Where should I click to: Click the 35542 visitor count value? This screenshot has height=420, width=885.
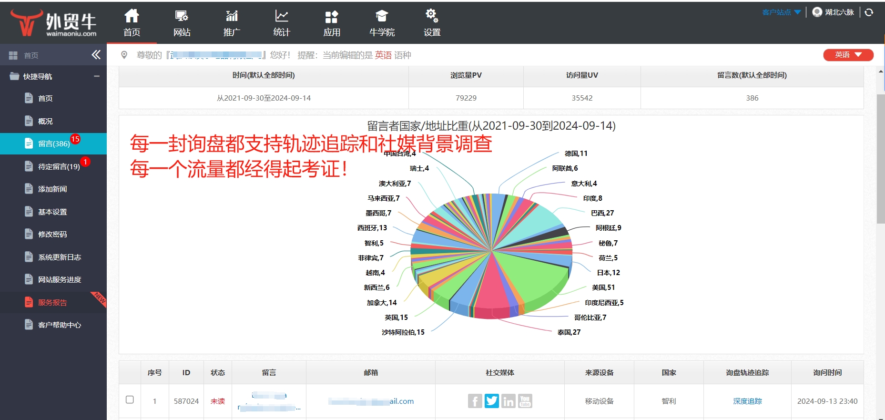pyautogui.click(x=582, y=98)
